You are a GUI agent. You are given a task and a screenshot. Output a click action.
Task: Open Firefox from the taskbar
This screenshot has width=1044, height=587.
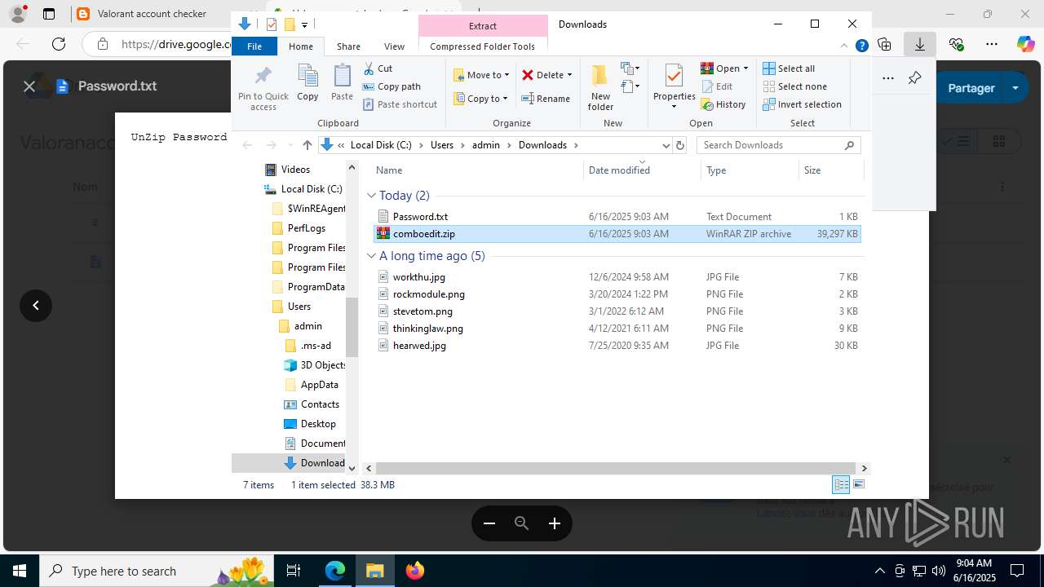pos(415,571)
